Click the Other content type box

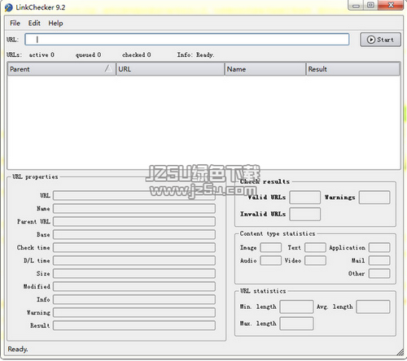(x=379, y=273)
